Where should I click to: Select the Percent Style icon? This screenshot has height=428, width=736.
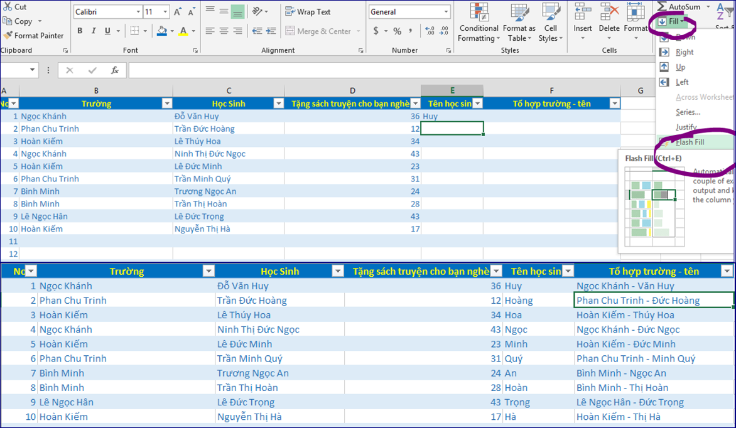397,31
